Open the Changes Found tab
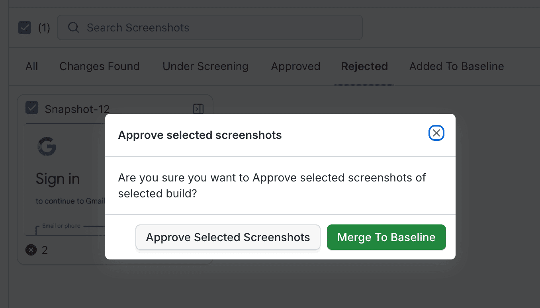Viewport: 540px width, 308px height. [100, 66]
